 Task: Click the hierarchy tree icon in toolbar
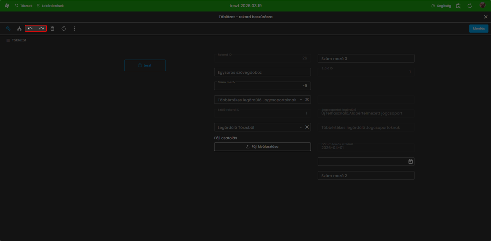pyautogui.click(x=19, y=29)
